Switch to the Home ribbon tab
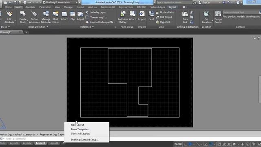Screen dimensions: 261x147 8,7
